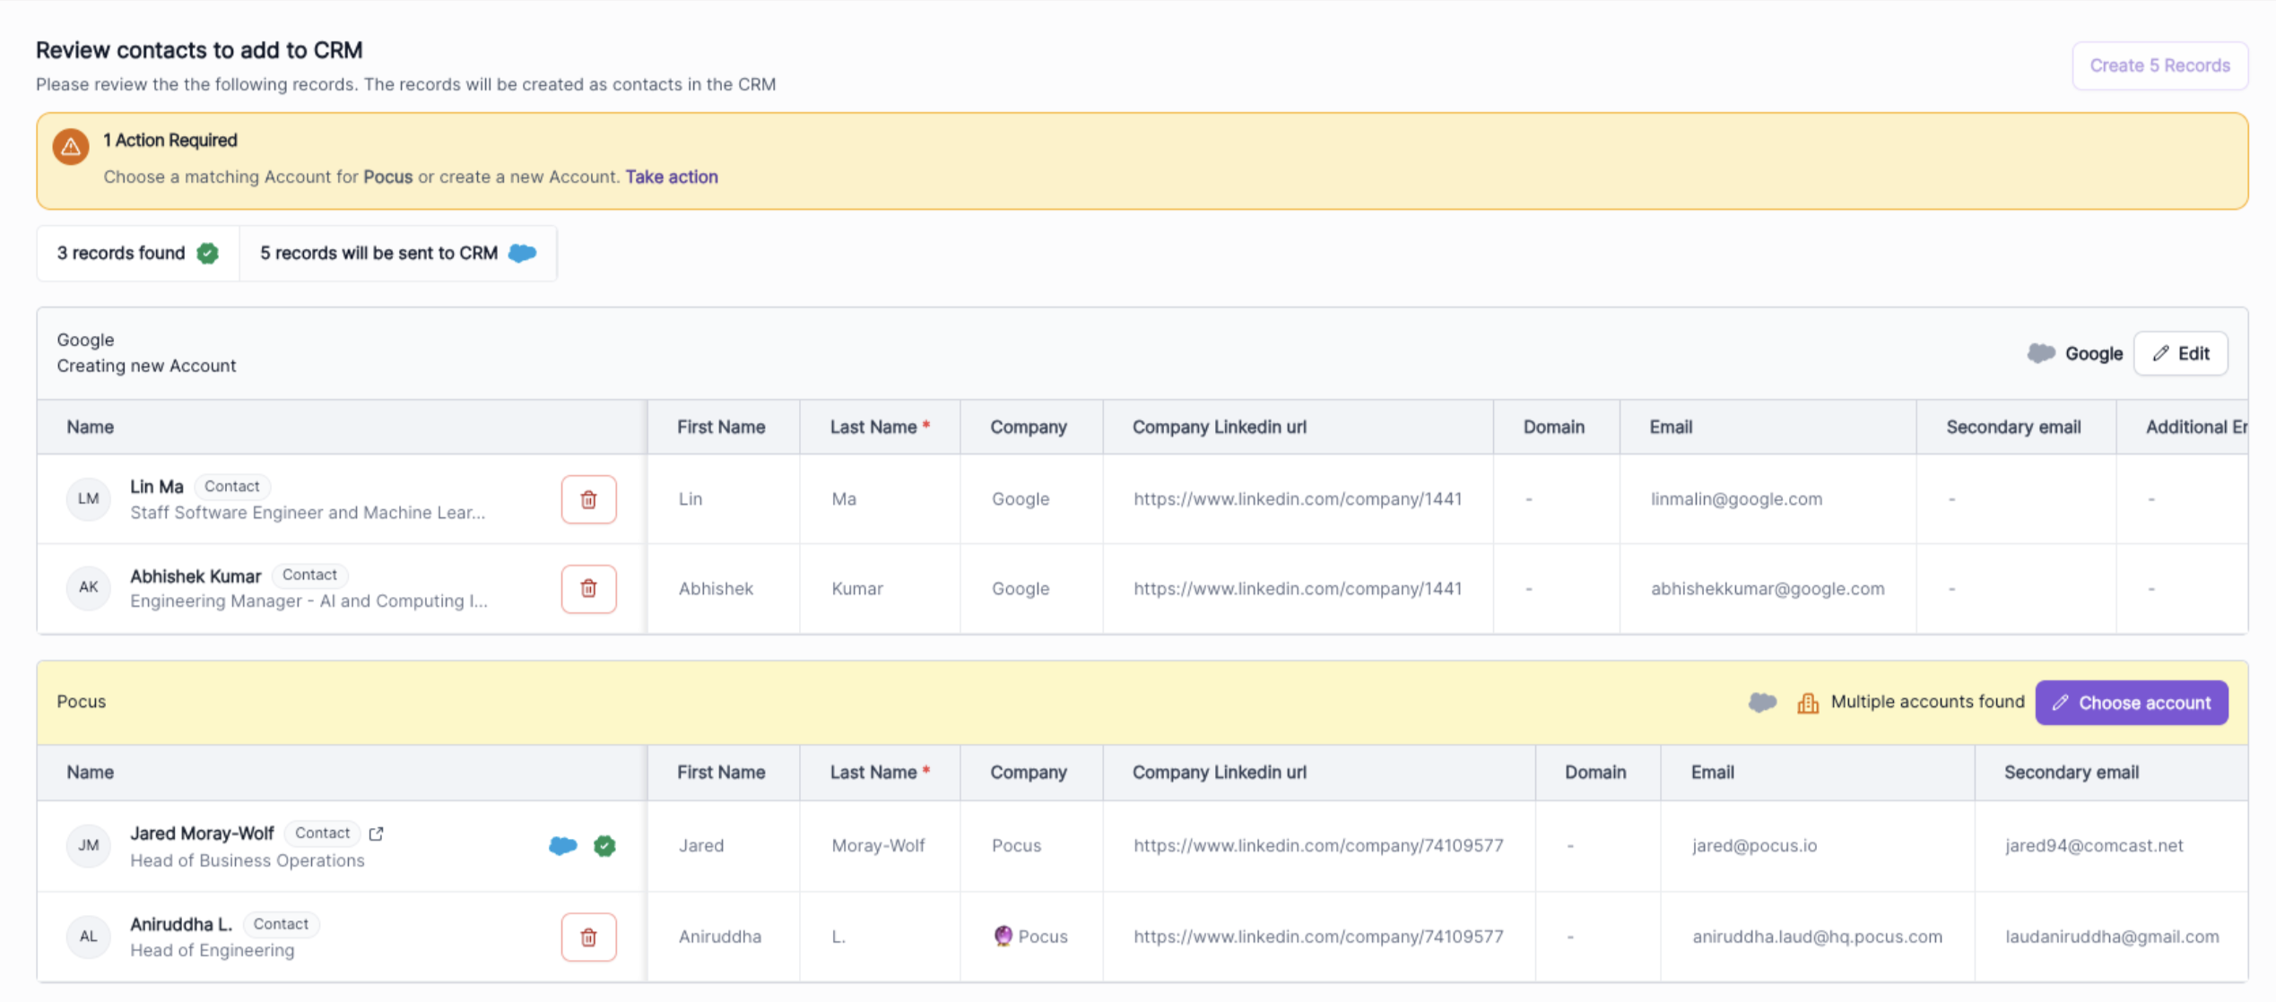Viewport: 2276px width, 1002px height.
Task: Edit the Google account
Action: [2181, 353]
